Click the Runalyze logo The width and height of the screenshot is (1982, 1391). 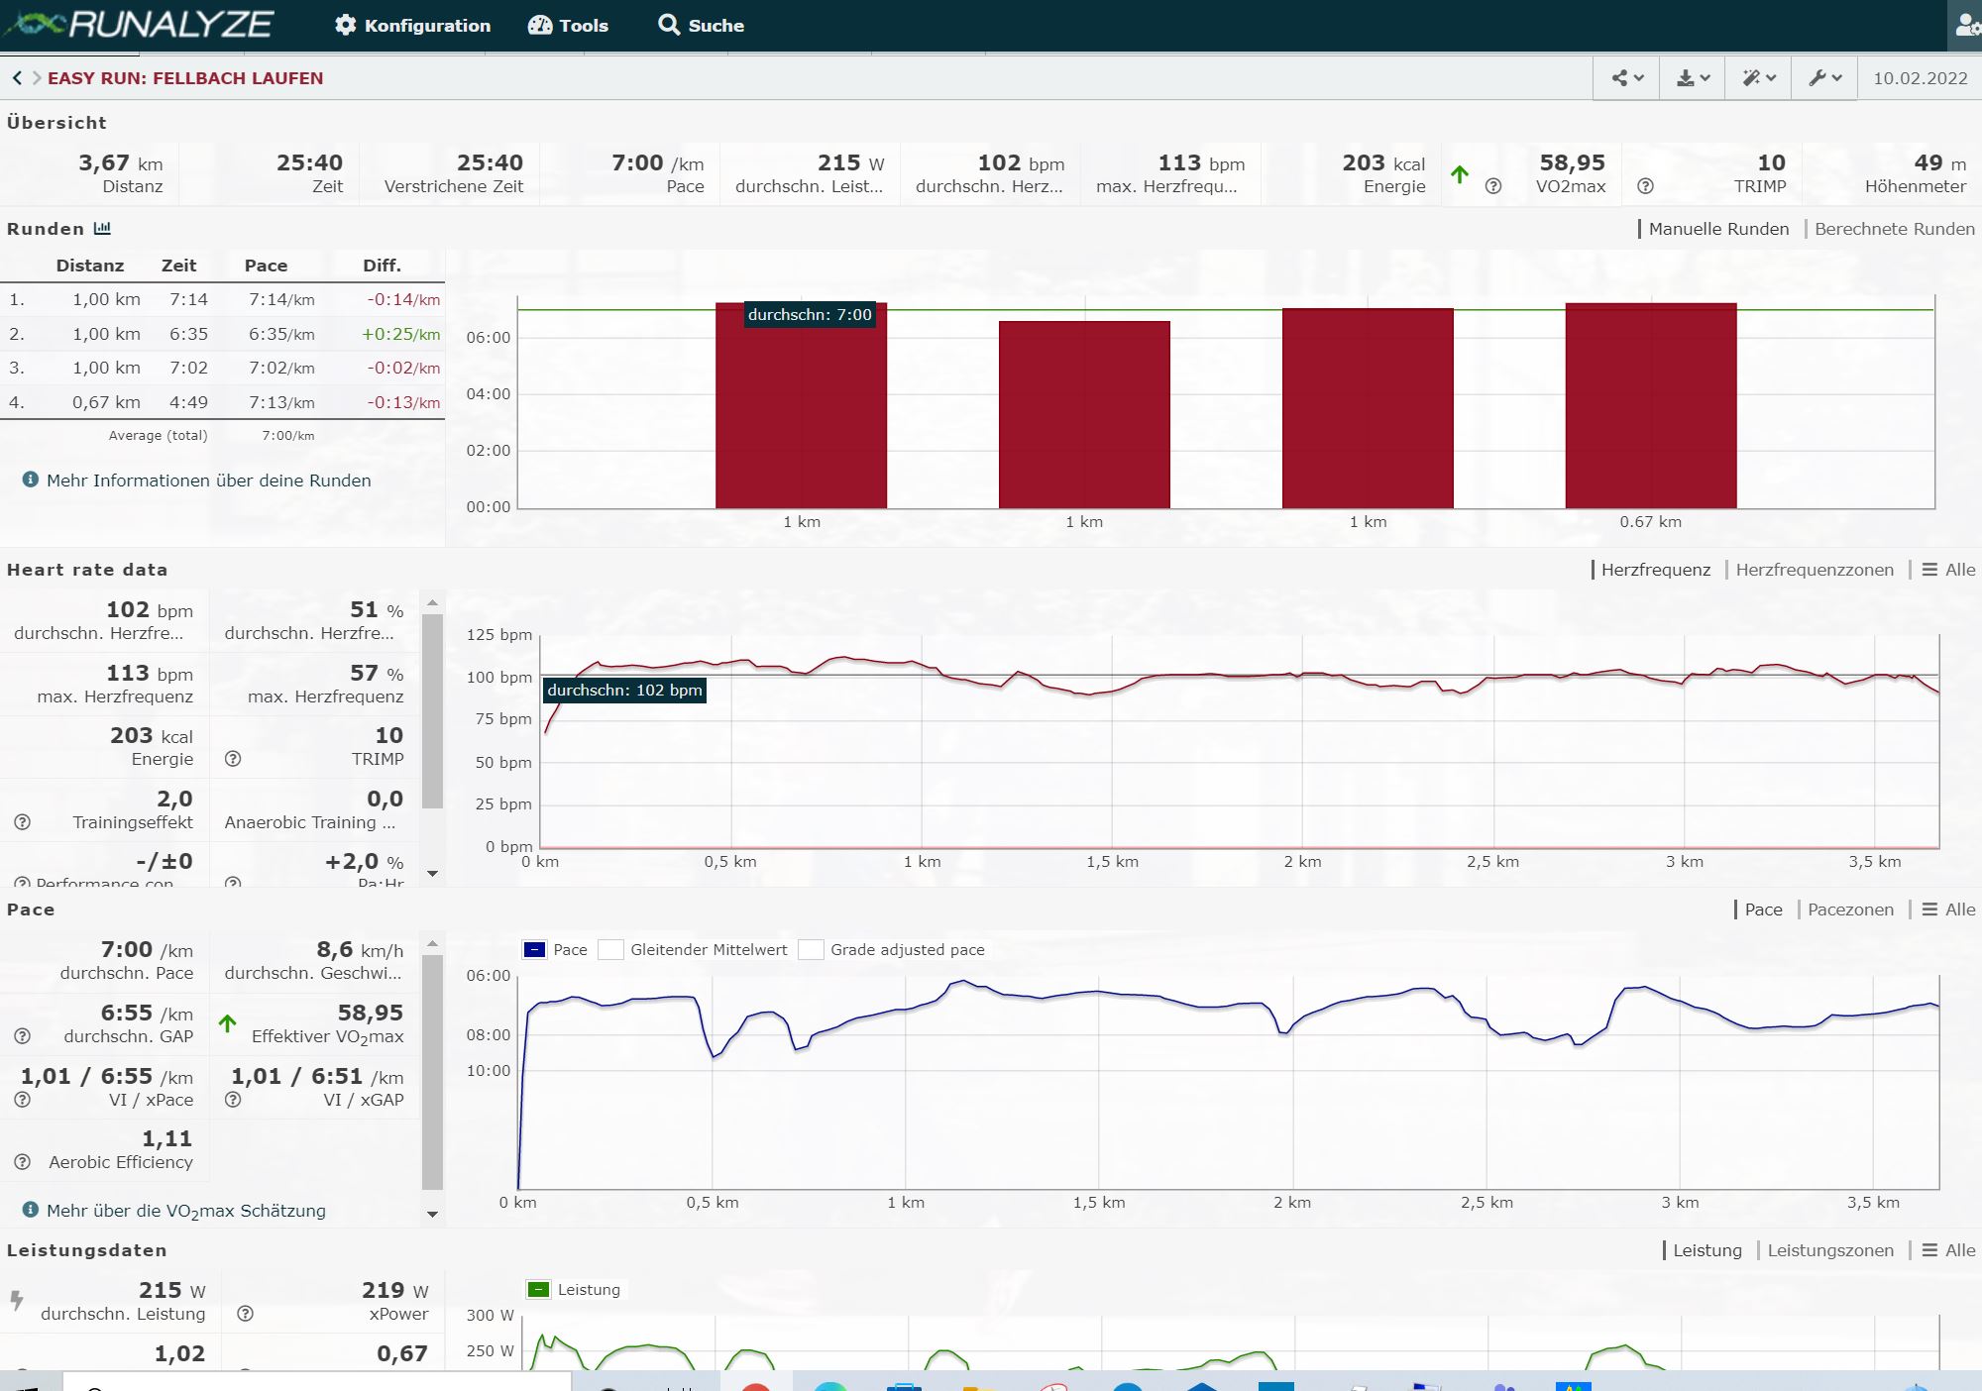(x=139, y=25)
